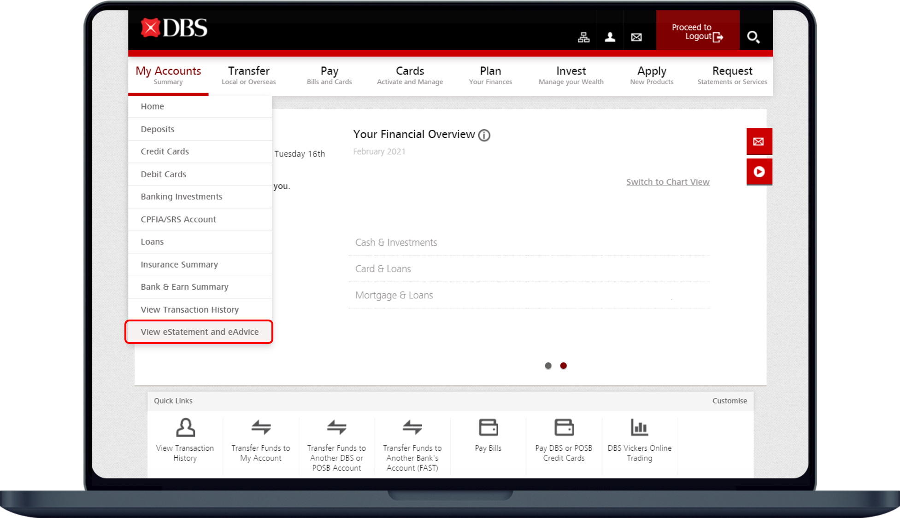Expand the Cash & Investments row

529,243
